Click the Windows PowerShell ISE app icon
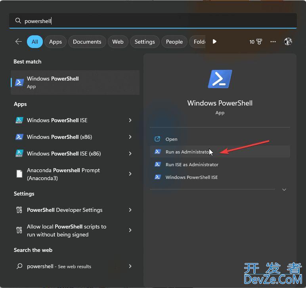Image resolution: width=306 pixels, height=288 pixels. (x=19, y=120)
